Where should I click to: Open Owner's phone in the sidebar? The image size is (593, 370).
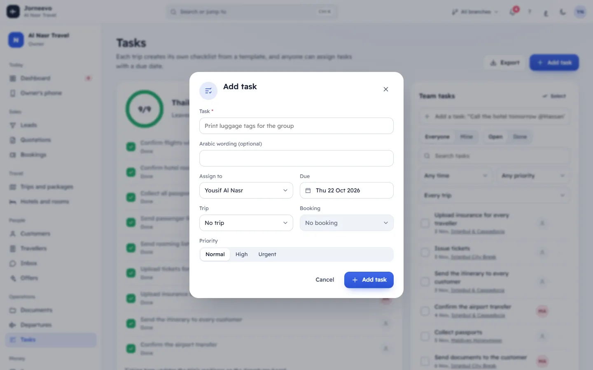pos(50,93)
